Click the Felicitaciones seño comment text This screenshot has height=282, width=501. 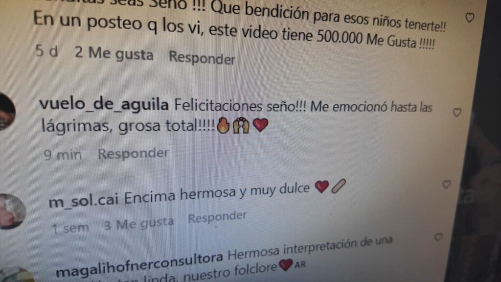coord(236,116)
